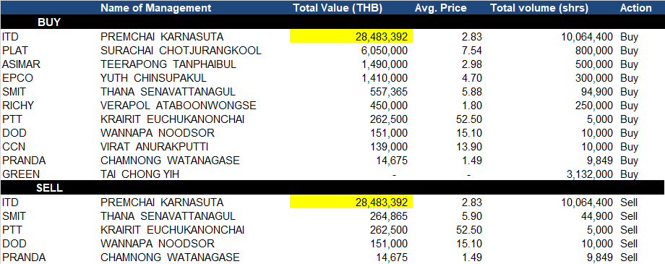
Task: Click the highlighted 28,483,392 value under SELL
Action: click(351, 202)
